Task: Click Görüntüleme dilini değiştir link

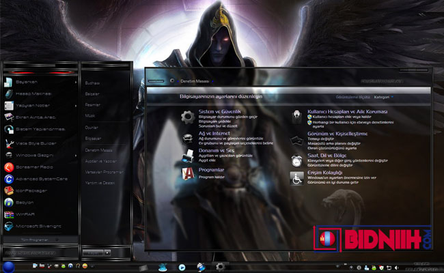Action: 330,165
